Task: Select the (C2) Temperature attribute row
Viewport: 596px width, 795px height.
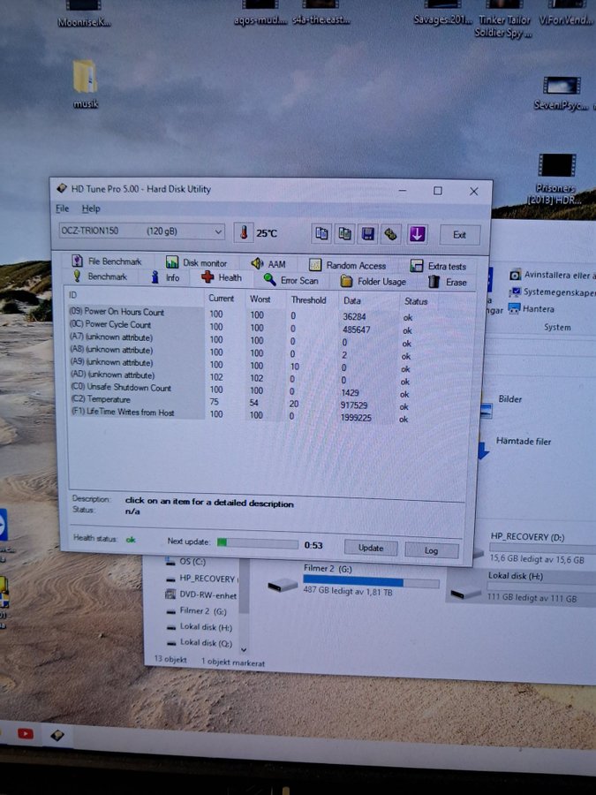Action: (239, 403)
